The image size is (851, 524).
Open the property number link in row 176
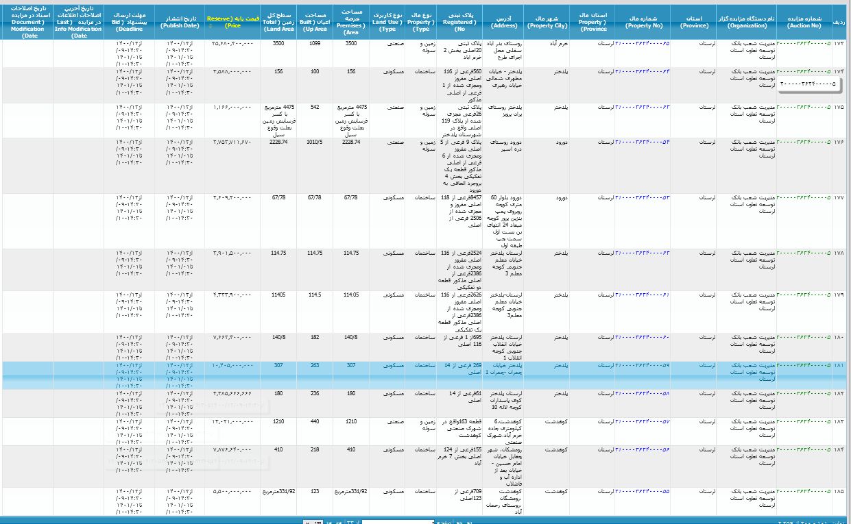pos(642,142)
